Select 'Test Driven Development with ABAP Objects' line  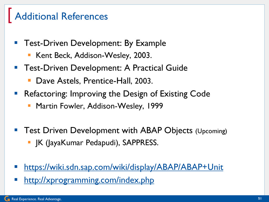(x=108, y=130)
